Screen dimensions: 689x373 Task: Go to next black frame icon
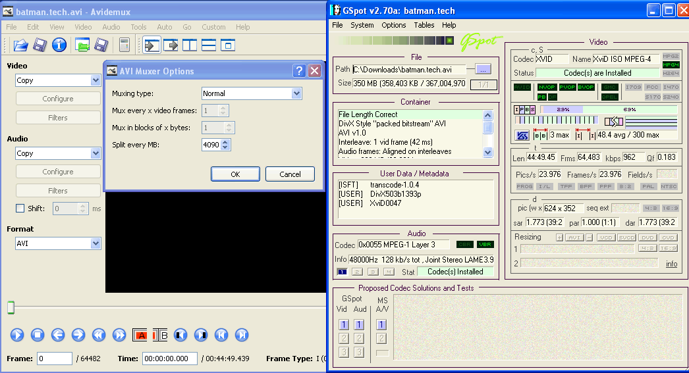click(201, 336)
